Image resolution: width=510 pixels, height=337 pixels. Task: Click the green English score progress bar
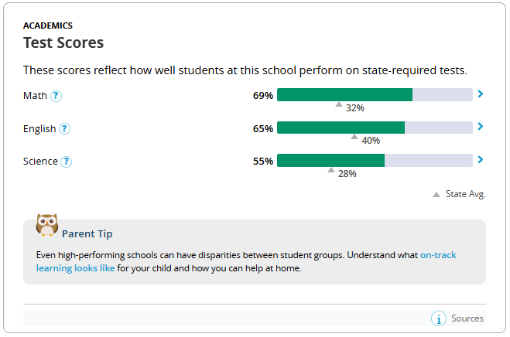pos(341,128)
